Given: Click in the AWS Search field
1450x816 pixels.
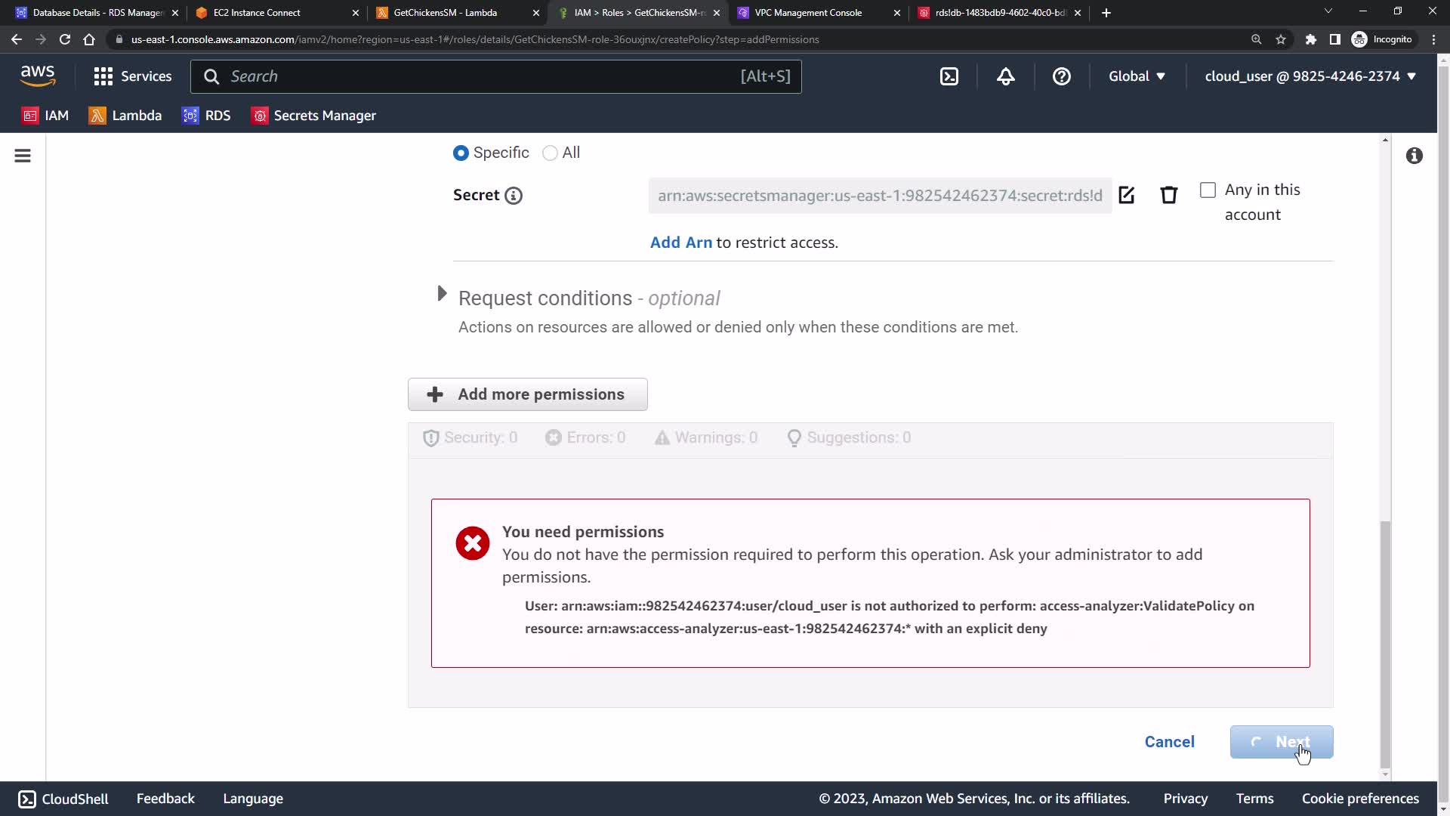Looking at the screenshot, I should [483, 76].
